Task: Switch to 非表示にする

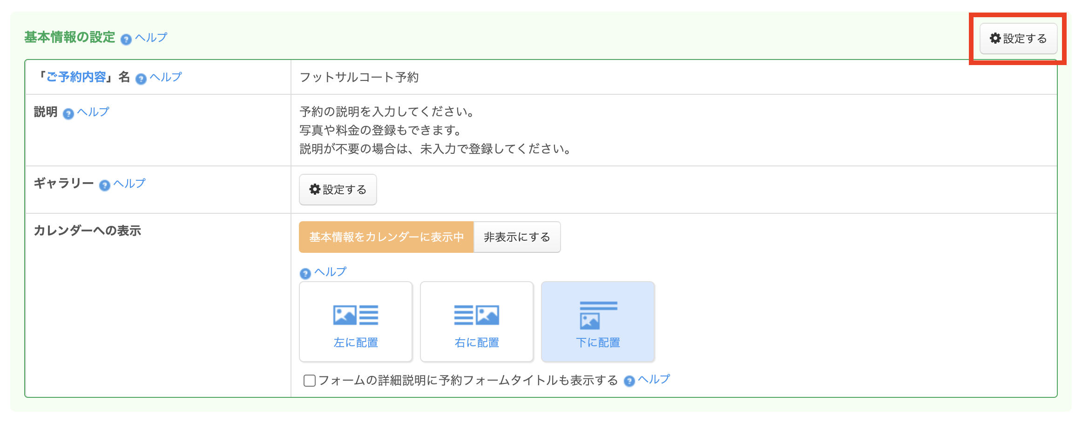Action: click(517, 237)
